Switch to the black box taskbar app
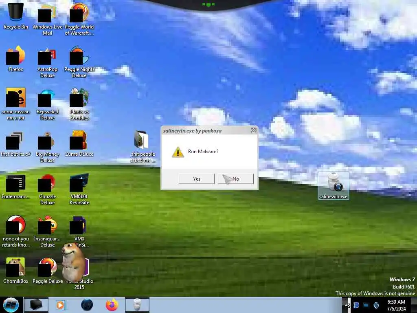This screenshot has height=313, width=417. [x=36, y=305]
